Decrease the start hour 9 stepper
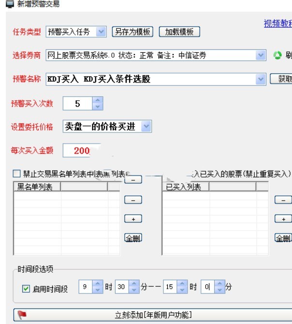The width and height of the screenshot is (292, 324). [x=98, y=290]
